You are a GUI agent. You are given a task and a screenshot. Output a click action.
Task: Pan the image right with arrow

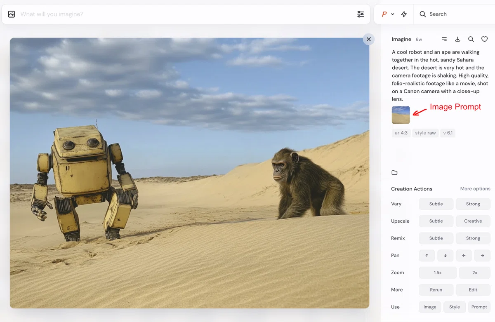pos(483,256)
